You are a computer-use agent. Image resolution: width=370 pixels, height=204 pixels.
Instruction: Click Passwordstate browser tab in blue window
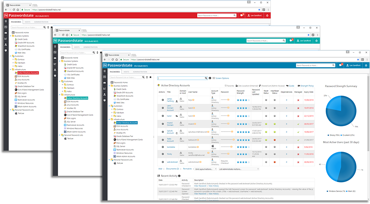[x=117, y=55]
